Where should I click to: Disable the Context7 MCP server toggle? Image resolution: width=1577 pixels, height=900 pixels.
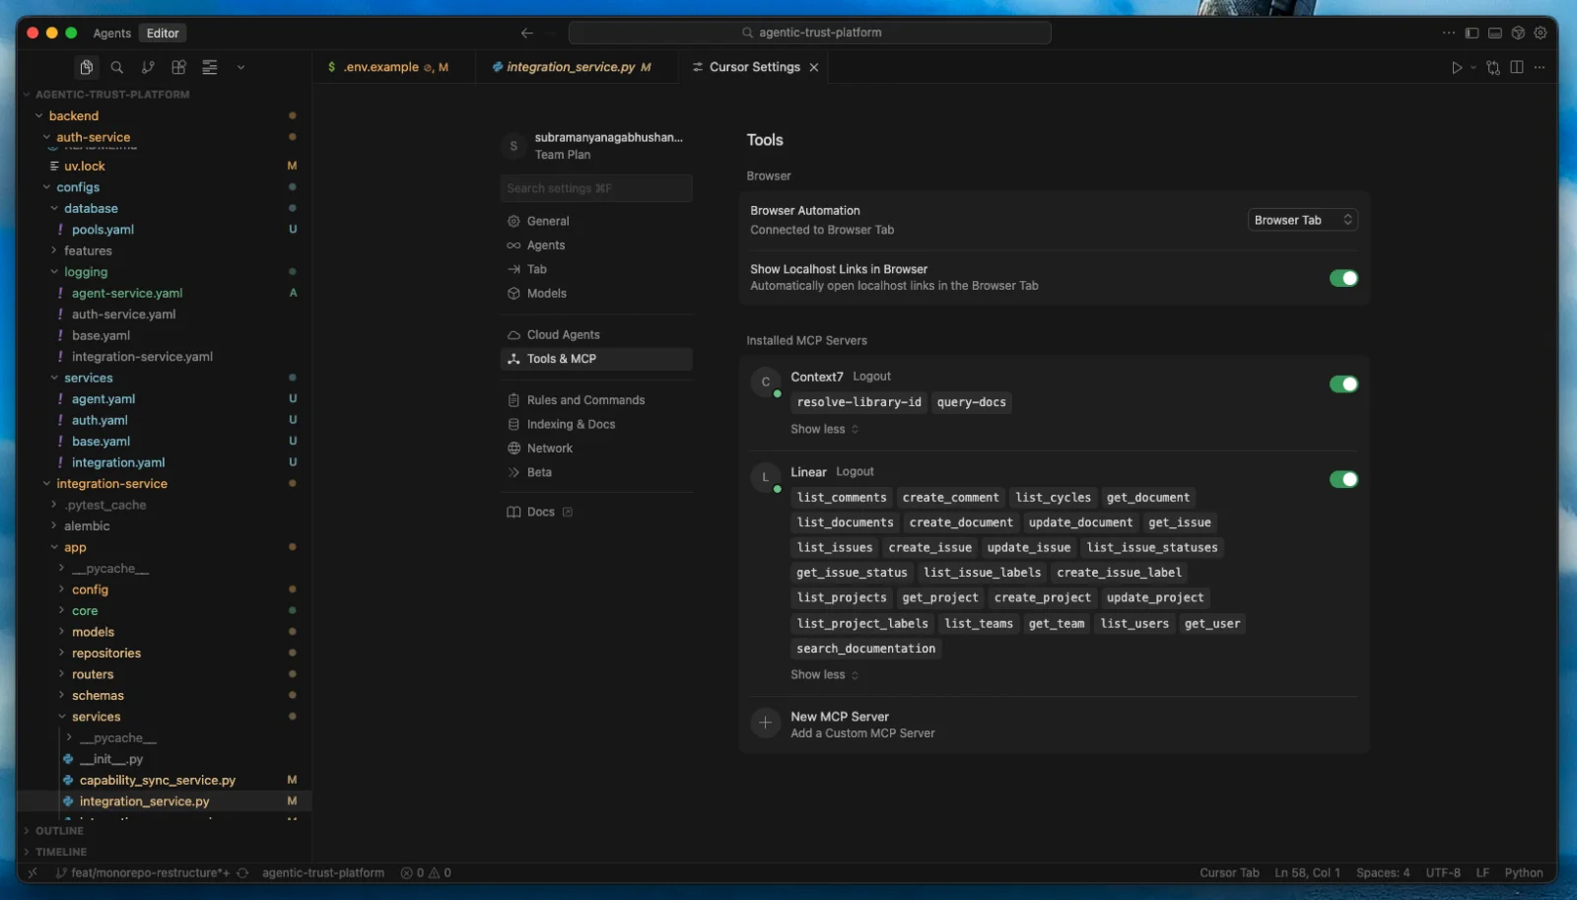click(1343, 383)
